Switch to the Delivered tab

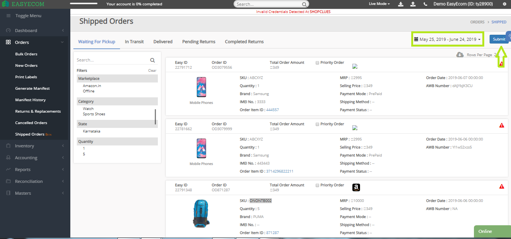coord(163,42)
